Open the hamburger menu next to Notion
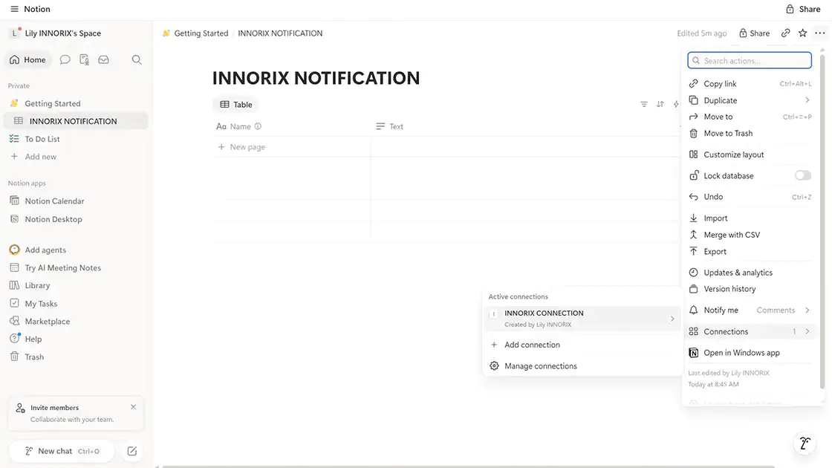Screen dimensions: 832x468 click(14, 9)
